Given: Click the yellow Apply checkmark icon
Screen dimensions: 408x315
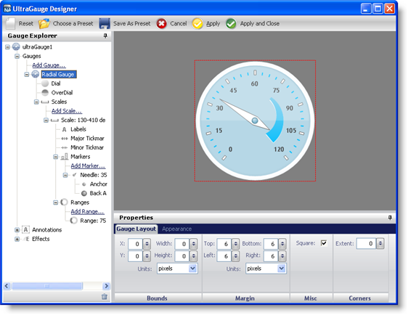Looking at the screenshot, I should [x=197, y=24].
